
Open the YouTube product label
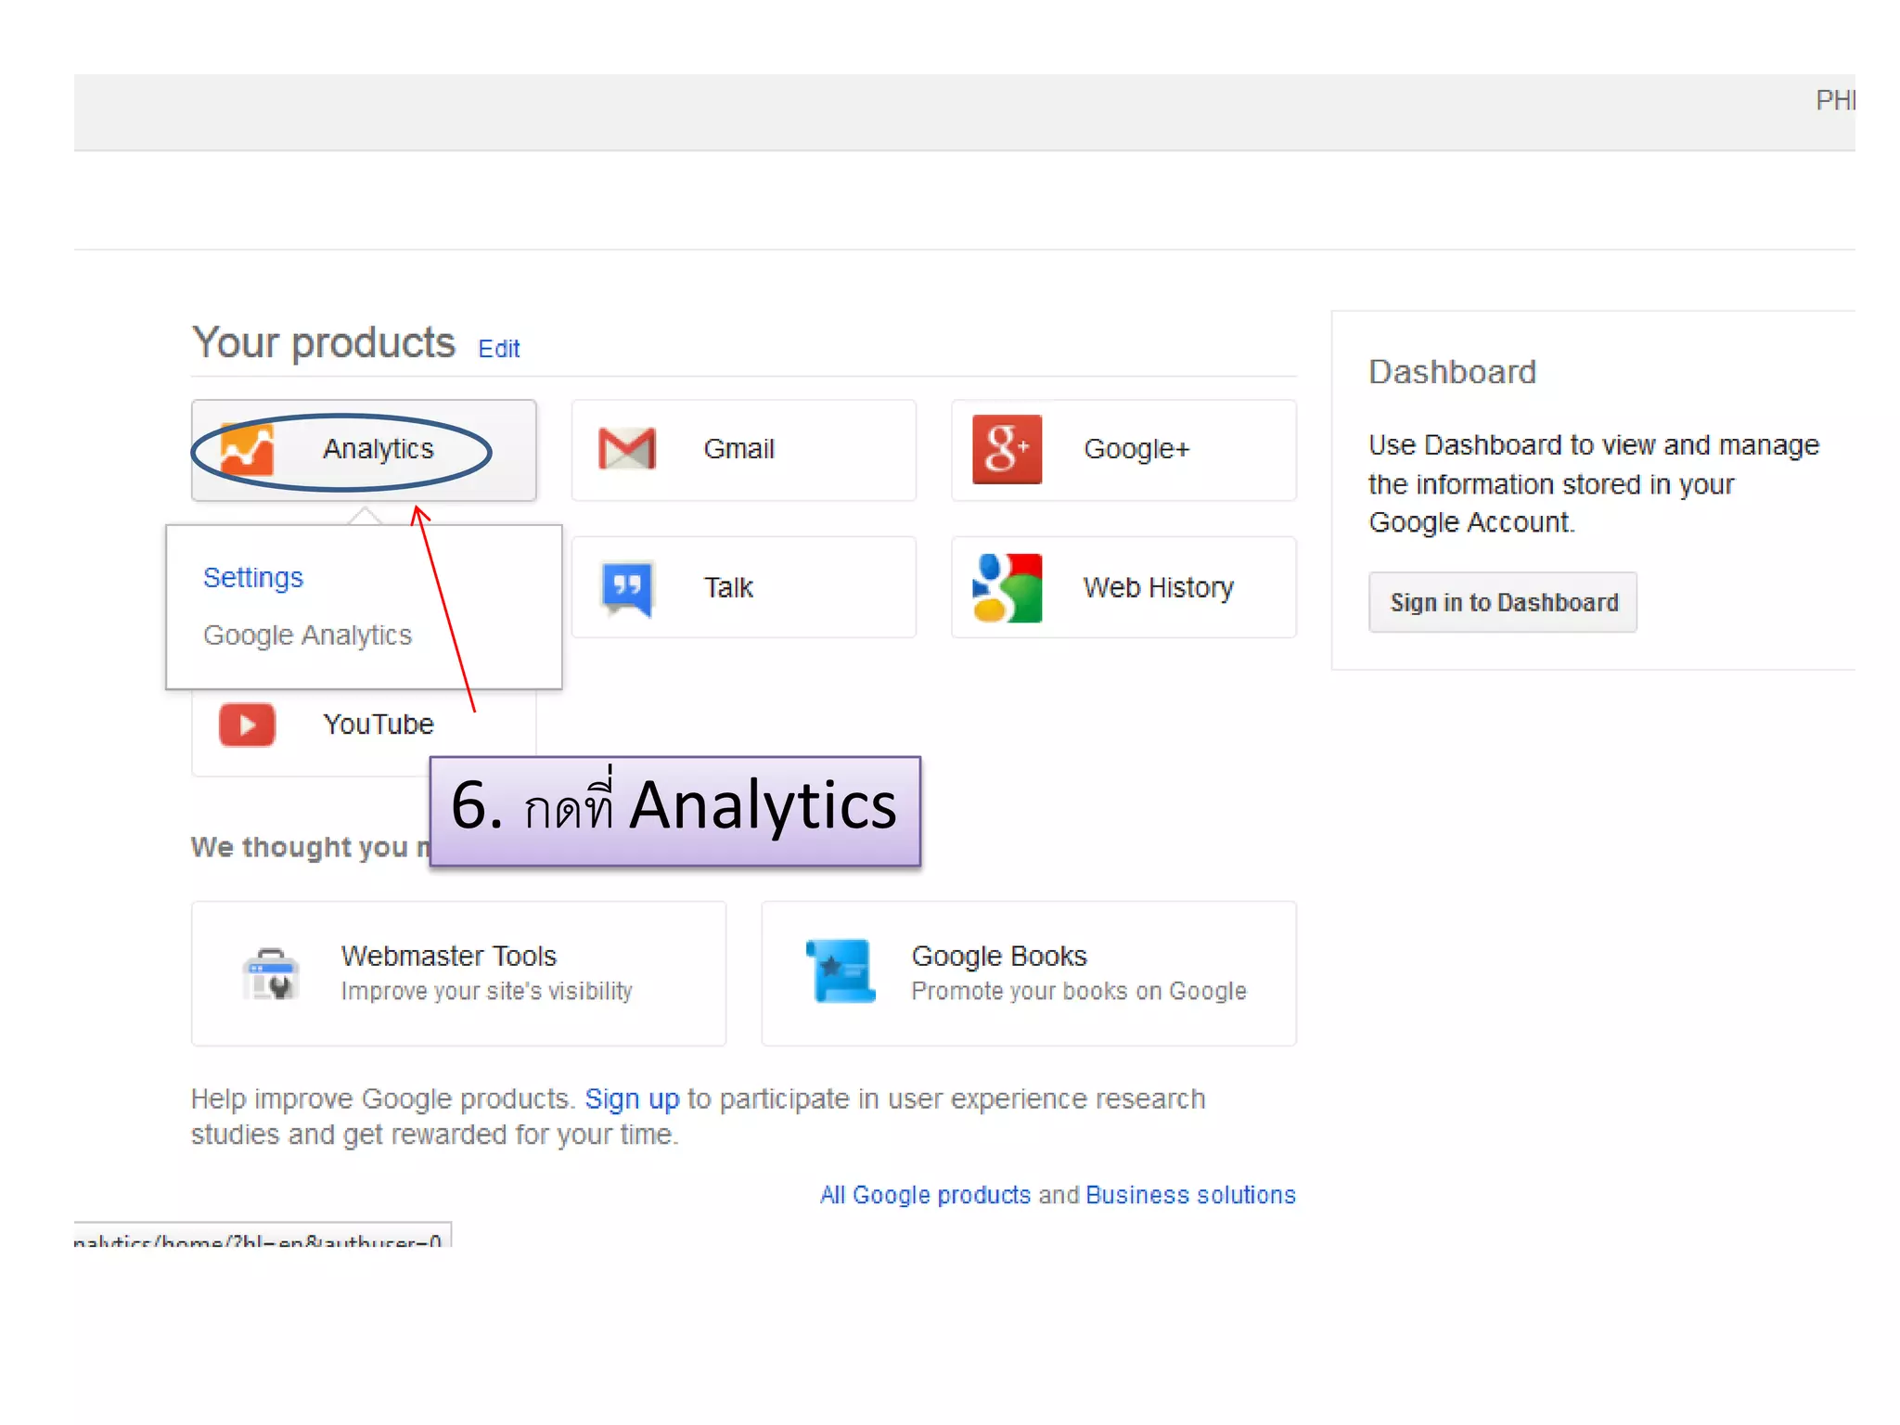click(379, 725)
